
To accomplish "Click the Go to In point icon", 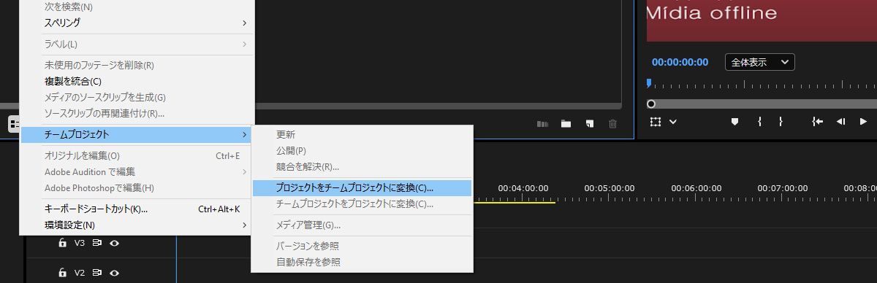I will (x=818, y=122).
